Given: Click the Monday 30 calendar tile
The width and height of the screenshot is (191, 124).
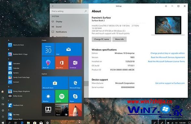Looking at the screenshot, I should (48, 49).
